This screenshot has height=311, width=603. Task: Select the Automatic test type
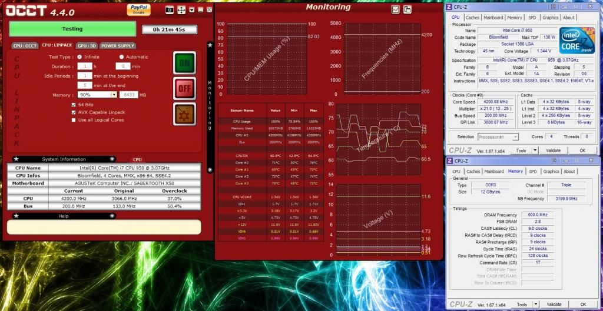[121, 57]
